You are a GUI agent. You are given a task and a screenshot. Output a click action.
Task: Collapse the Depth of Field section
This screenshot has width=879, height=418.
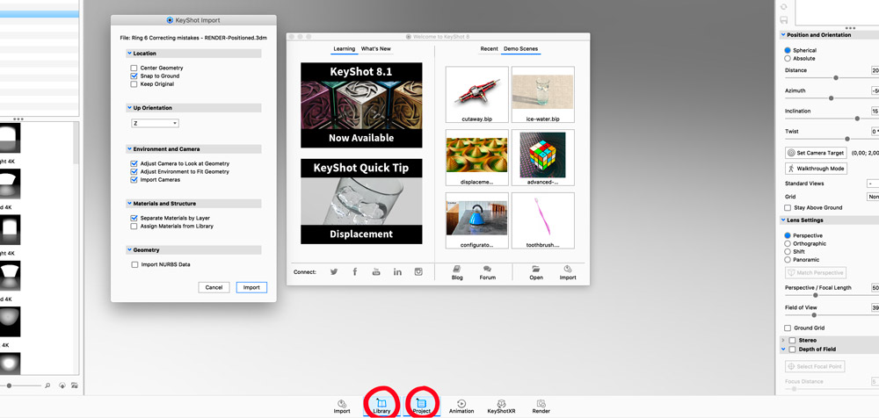click(x=783, y=350)
